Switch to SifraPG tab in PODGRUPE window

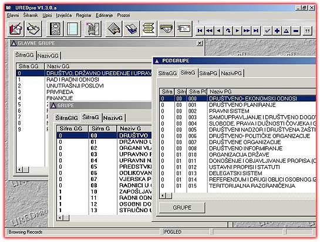(208, 73)
